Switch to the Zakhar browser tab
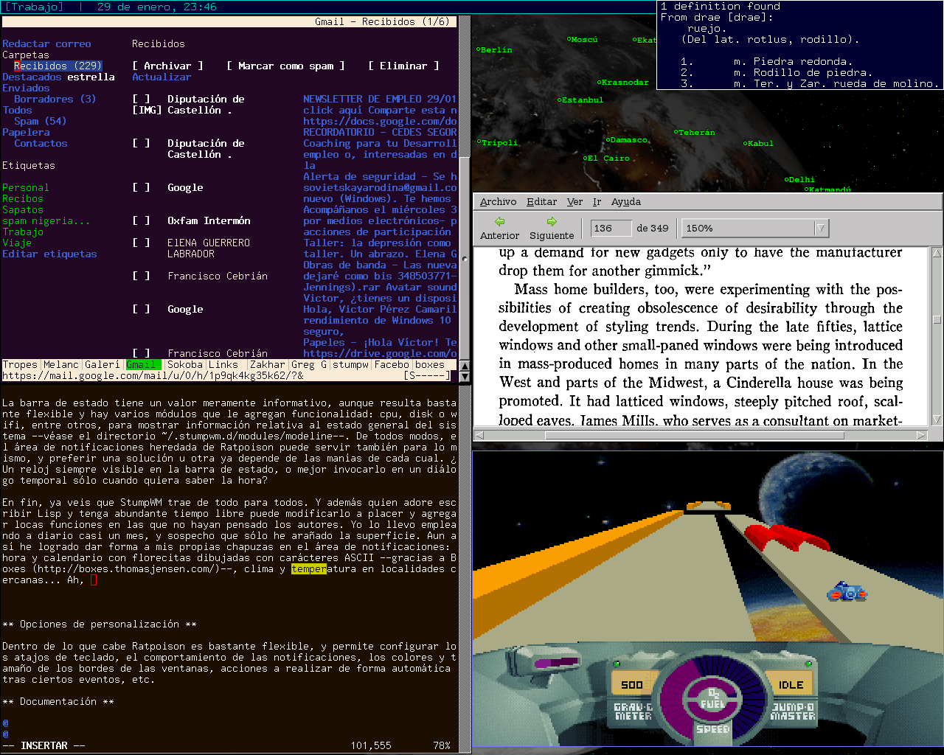Screen dimensions: 944x755 [268, 364]
